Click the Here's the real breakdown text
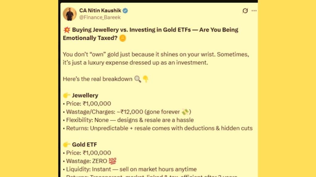This screenshot has height=177, width=316. [x=98, y=79]
